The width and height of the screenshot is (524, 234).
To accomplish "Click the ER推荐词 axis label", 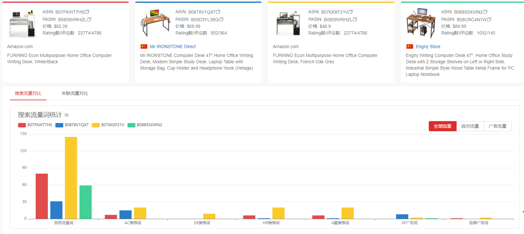I will pos(202,223).
